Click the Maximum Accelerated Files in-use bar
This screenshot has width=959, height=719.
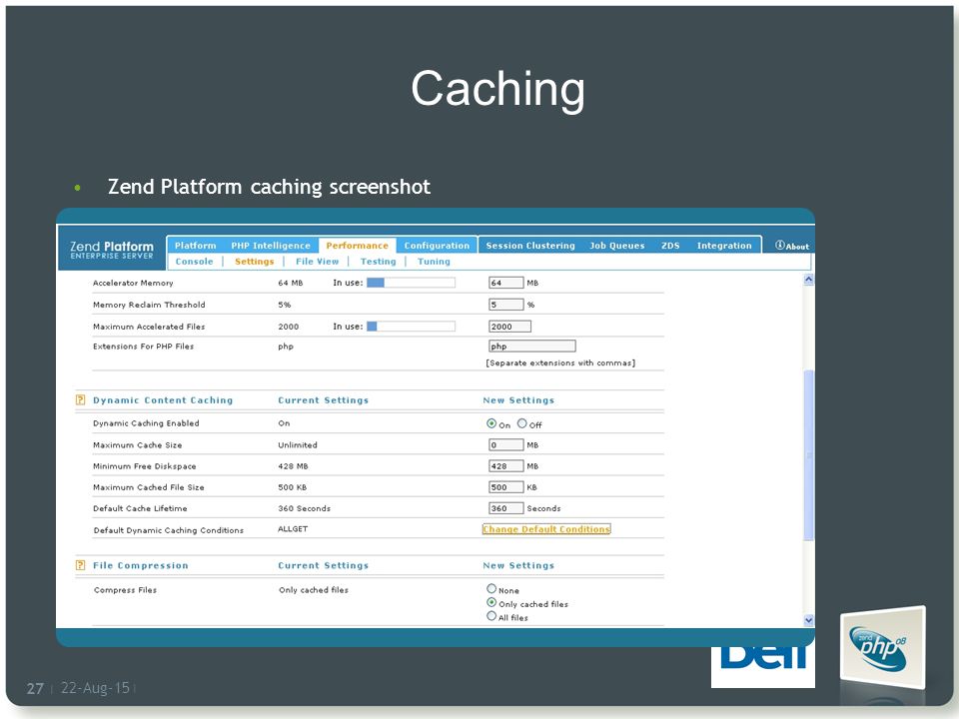pos(411,326)
